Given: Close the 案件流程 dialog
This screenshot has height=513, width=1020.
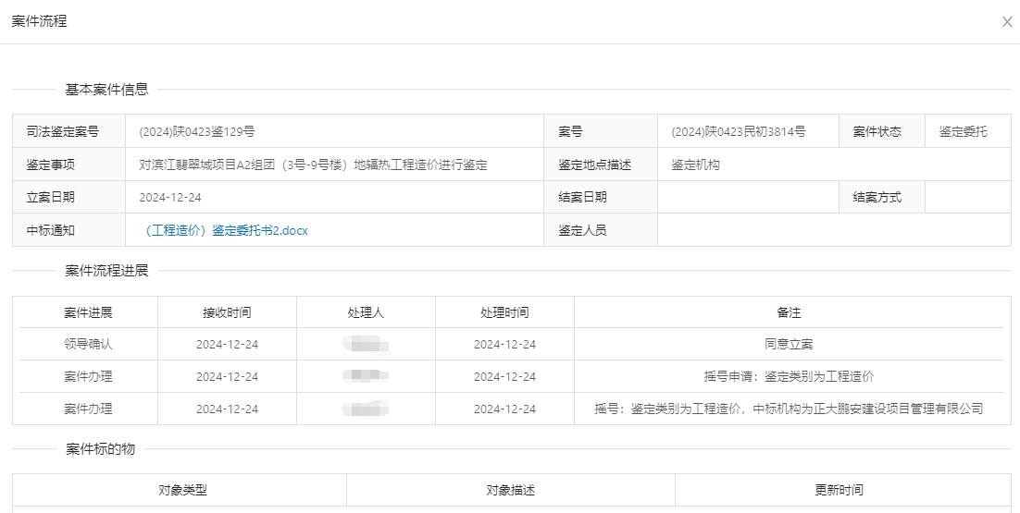Looking at the screenshot, I should pyautogui.click(x=1007, y=22).
